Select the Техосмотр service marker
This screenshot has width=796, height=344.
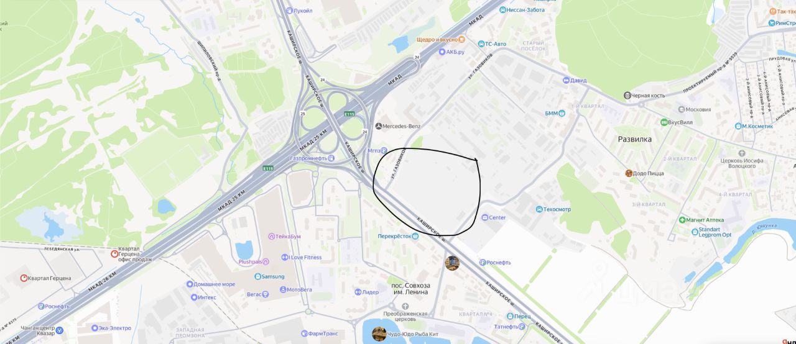click(x=539, y=209)
